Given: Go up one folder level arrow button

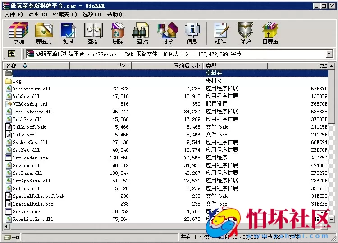Looking at the screenshot, I should (x=12, y=54).
